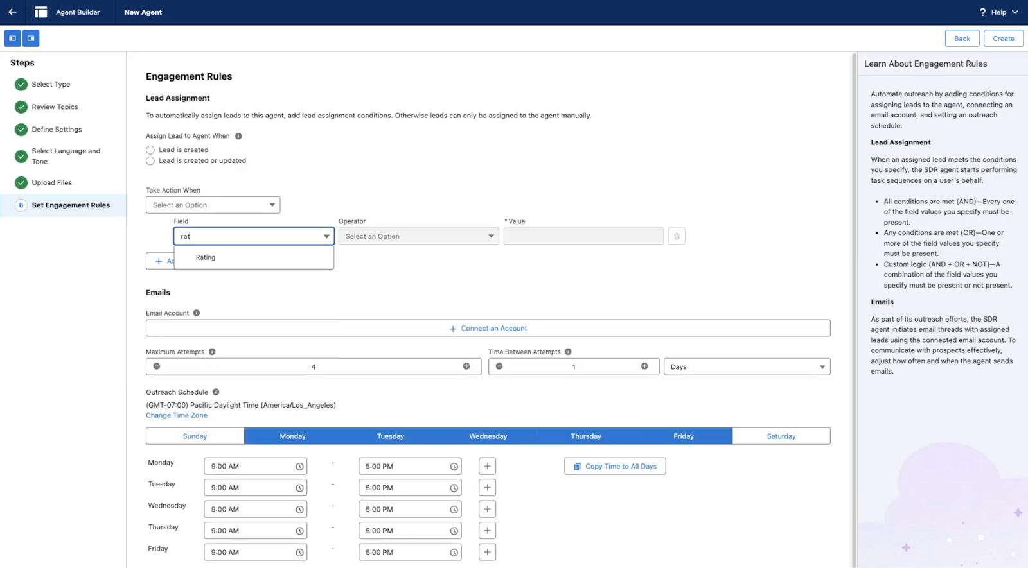Click the Create button

point(1003,39)
